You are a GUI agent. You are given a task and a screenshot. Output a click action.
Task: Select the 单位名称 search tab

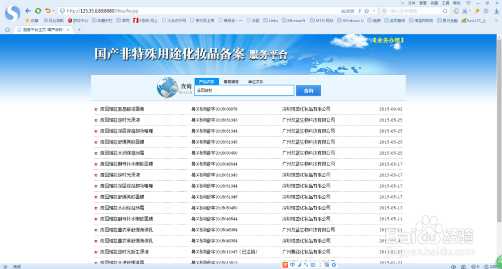[x=256, y=82]
